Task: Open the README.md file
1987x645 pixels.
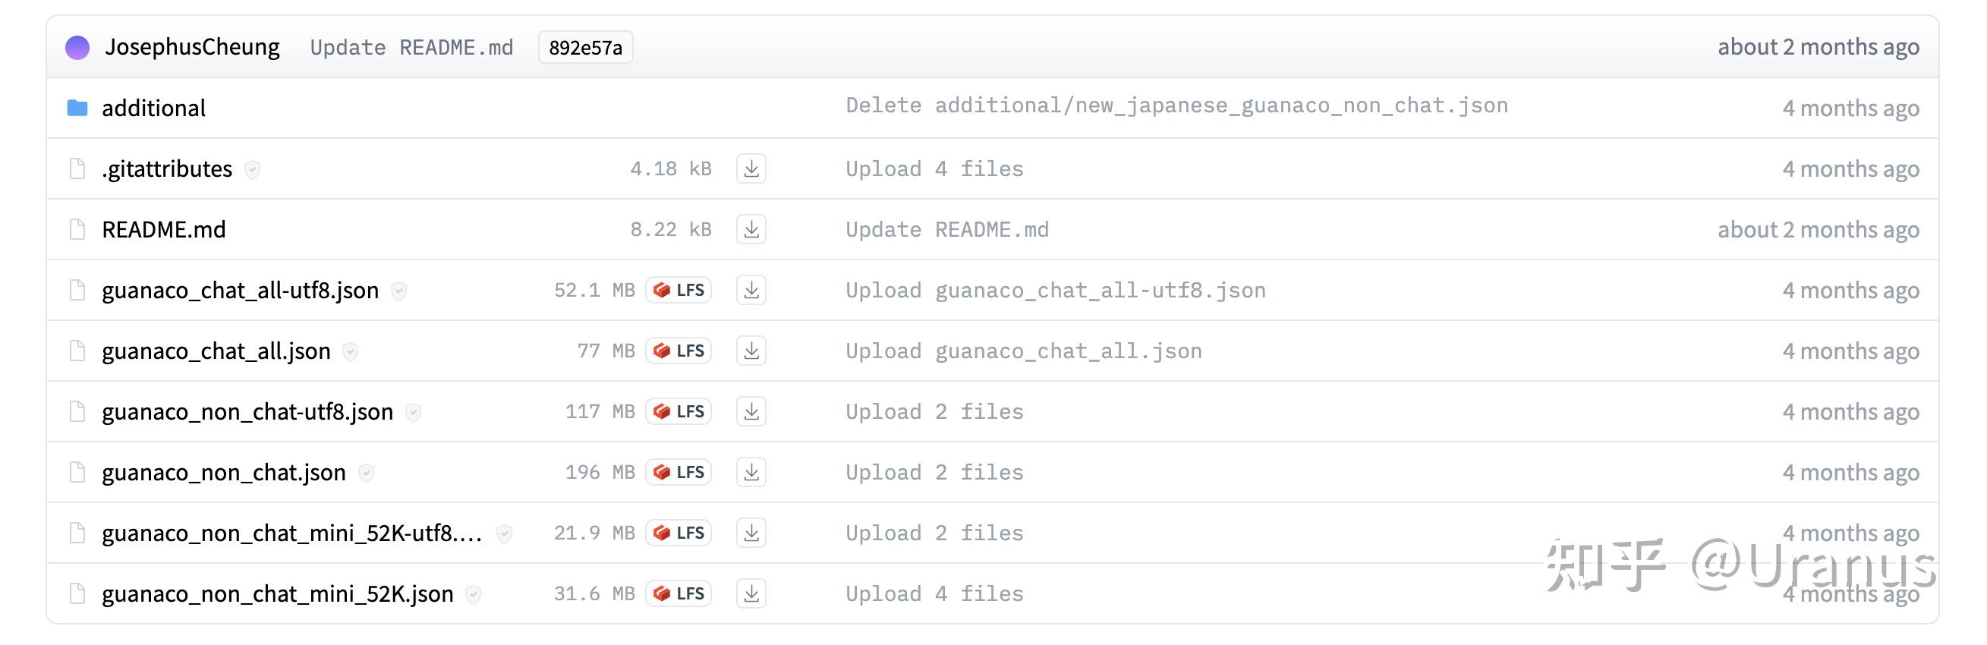Action: click(163, 230)
